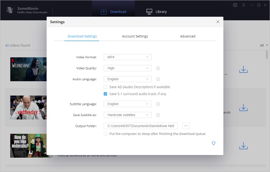The width and height of the screenshot is (270, 172).
Task: Click the info icon beside Audio Language
Action: point(158,79)
